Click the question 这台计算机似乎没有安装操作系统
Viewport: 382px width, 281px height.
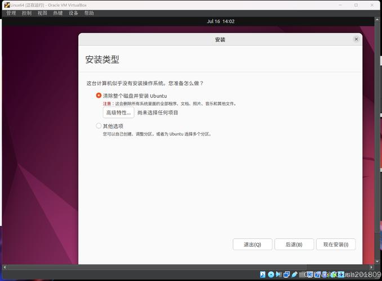click(x=125, y=83)
